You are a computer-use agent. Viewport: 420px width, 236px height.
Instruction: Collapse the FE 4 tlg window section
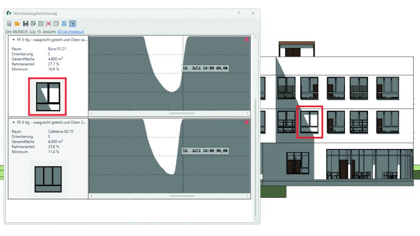pyautogui.click(x=13, y=122)
